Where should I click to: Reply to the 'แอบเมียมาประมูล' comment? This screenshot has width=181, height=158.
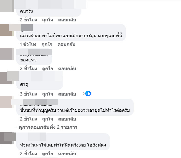pyautogui.click(x=66, y=44)
